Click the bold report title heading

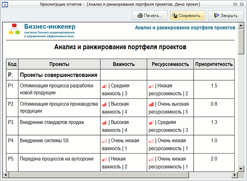click(120, 47)
